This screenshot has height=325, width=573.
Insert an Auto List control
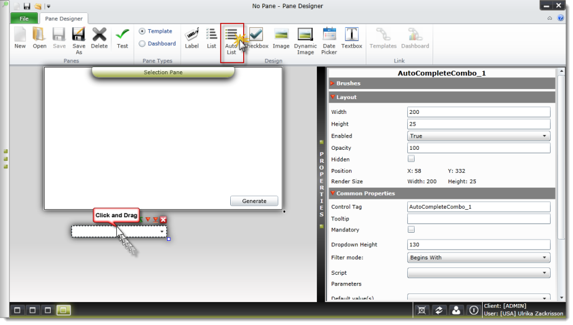pyautogui.click(x=231, y=41)
